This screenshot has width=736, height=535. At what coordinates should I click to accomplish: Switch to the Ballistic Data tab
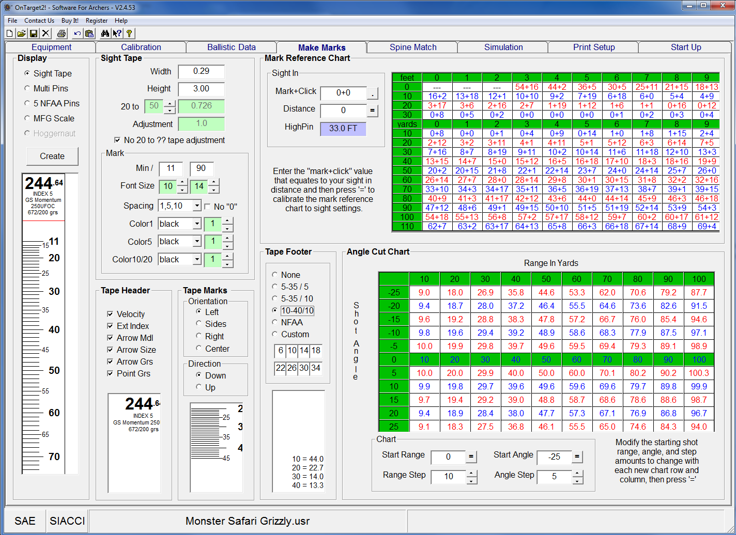coord(231,47)
